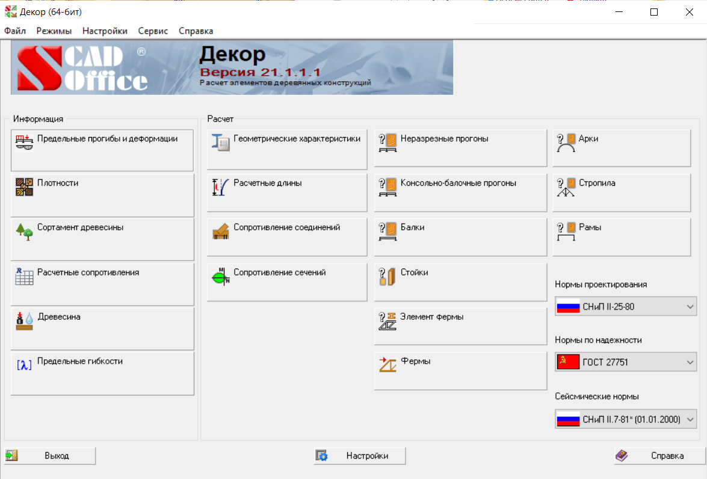
Task: Click the bottom Настройки button
Action: 360,456
